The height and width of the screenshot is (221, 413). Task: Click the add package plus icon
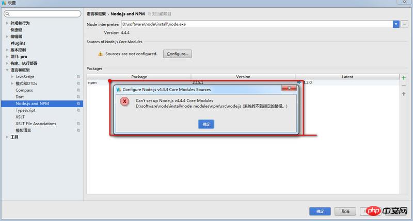(x=404, y=78)
